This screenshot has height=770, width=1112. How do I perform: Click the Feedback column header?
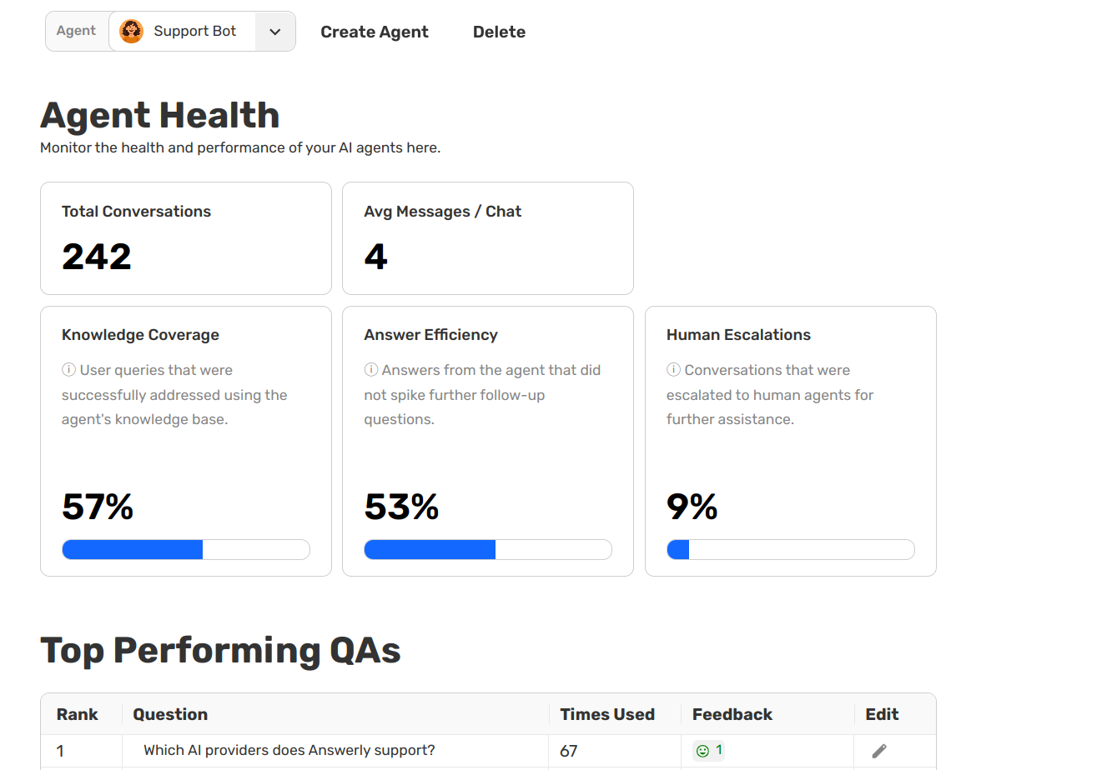(732, 714)
